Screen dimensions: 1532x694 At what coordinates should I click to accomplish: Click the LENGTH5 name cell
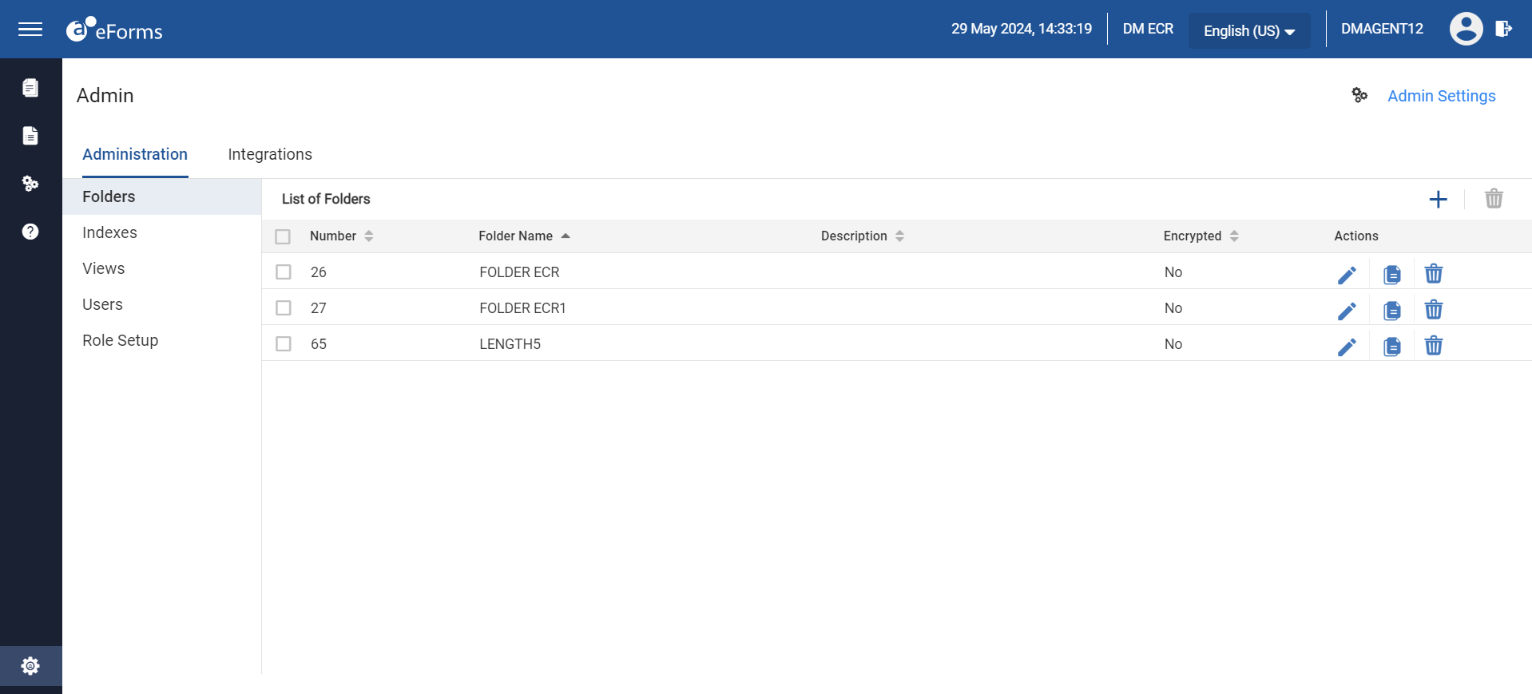click(510, 344)
